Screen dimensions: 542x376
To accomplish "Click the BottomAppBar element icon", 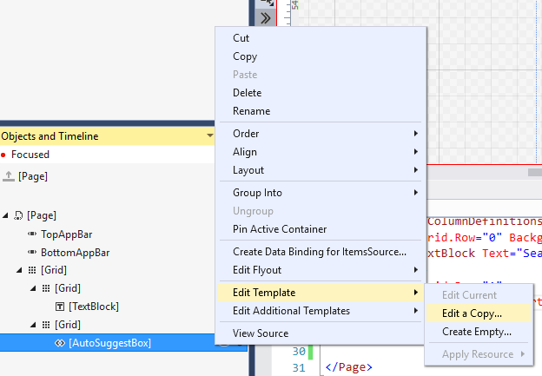I will click(x=32, y=253).
